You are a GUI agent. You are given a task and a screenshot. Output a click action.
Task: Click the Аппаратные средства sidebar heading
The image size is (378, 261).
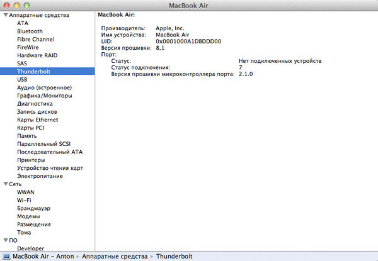click(39, 15)
